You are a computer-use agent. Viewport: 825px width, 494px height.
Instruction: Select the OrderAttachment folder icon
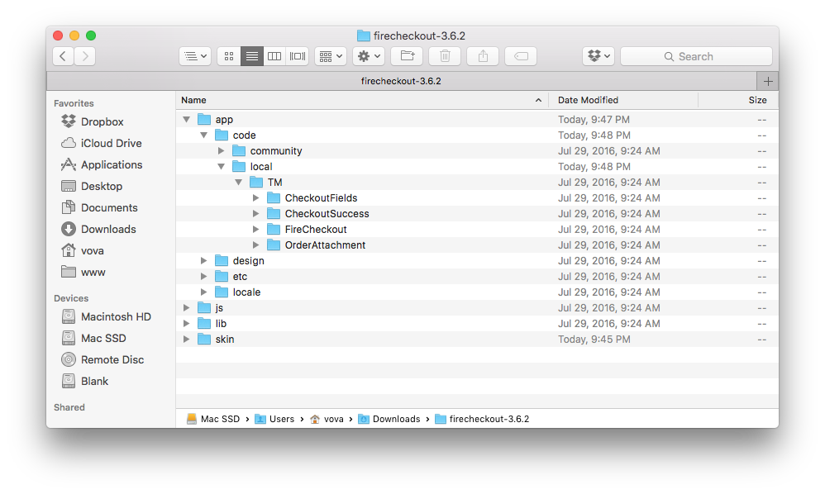point(274,245)
